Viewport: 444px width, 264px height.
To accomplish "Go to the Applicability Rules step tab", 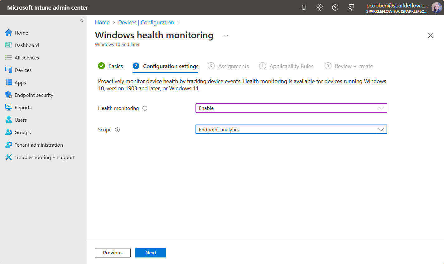I will pyautogui.click(x=286, y=66).
